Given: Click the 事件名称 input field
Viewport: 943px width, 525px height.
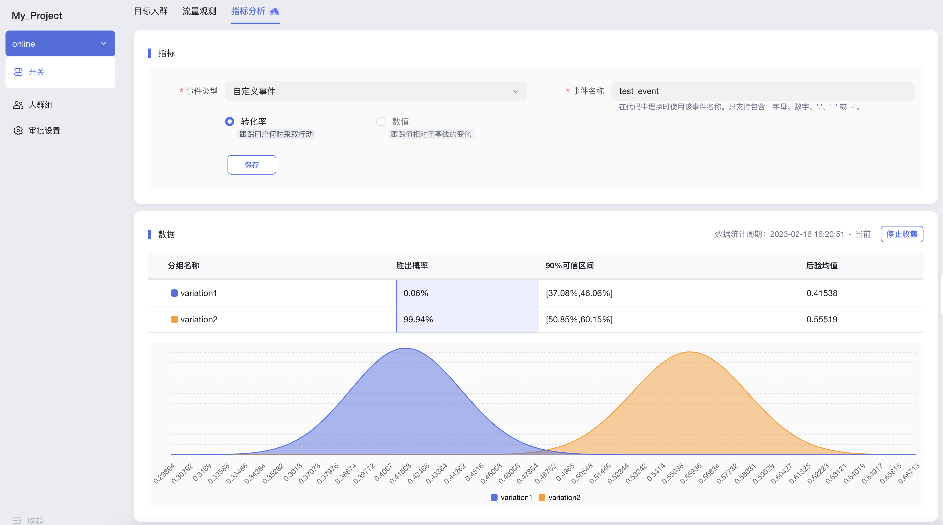Looking at the screenshot, I should (762, 91).
